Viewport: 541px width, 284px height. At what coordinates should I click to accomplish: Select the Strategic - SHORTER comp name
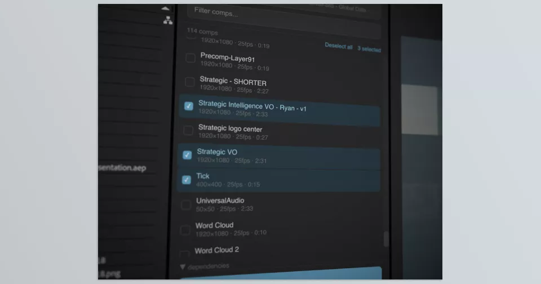(x=233, y=81)
